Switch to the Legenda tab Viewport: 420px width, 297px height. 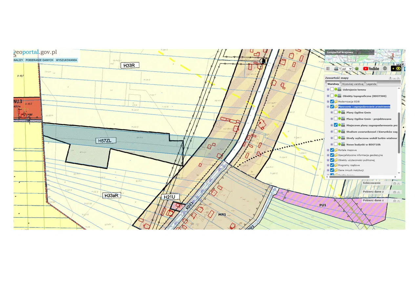point(371,84)
